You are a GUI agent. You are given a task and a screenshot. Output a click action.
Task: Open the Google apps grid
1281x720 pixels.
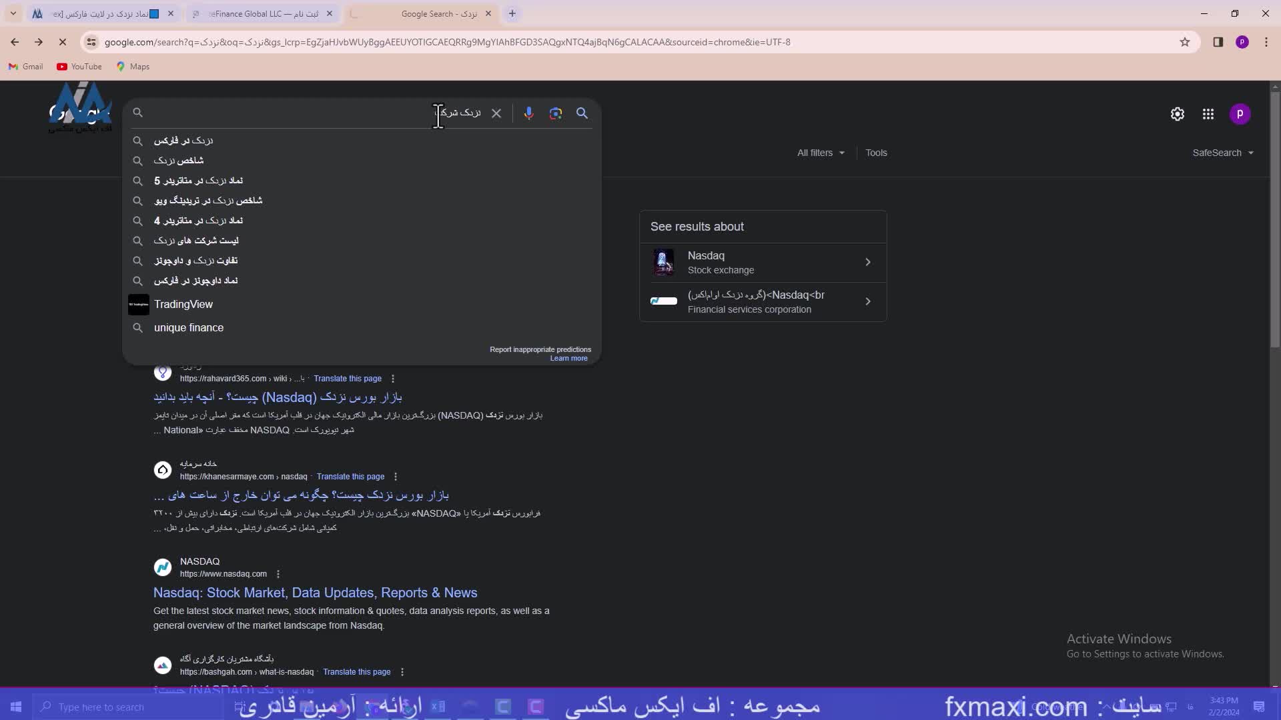[x=1208, y=114]
